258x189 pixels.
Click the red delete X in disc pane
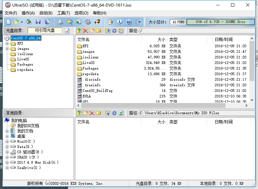[85, 31]
